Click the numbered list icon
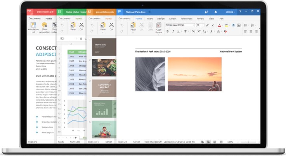The width and height of the screenshot is (286, 156). pos(253,25)
